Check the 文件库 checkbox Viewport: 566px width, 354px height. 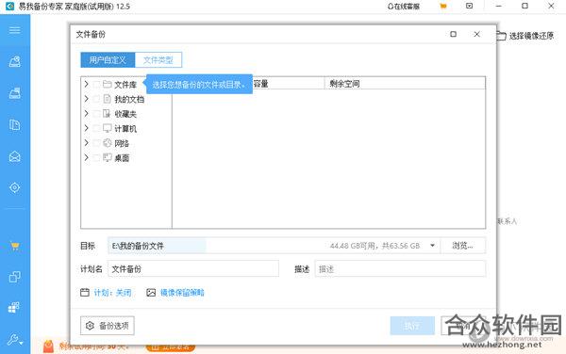tap(96, 85)
